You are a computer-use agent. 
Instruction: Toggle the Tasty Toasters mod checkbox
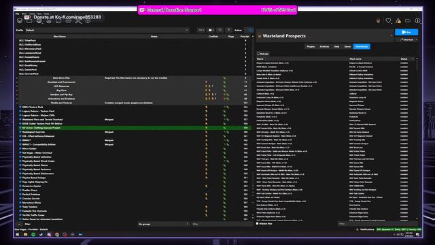click(x=20, y=207)
